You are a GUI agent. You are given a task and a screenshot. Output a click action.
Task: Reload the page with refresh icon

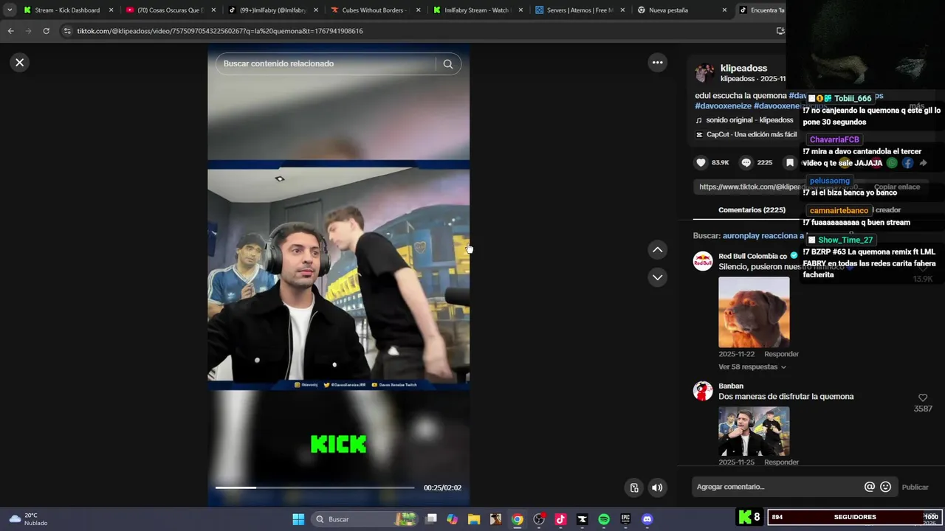click(46, 31)
